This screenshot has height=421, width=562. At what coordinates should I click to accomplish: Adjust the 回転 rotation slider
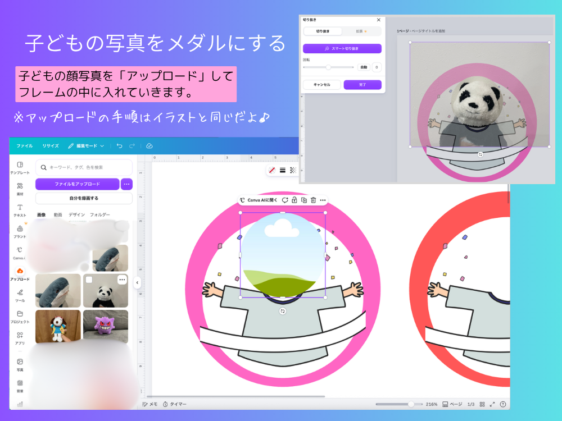[328, 67]
